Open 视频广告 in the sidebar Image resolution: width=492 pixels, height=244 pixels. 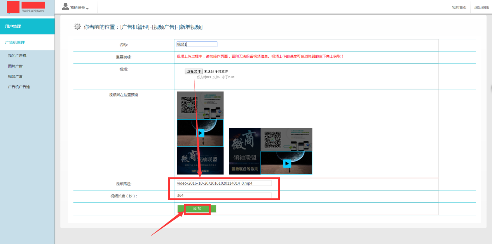[16, 77]
